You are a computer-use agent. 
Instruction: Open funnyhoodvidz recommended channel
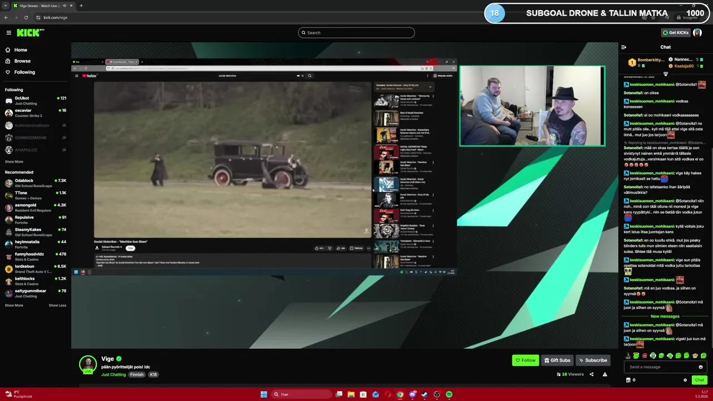(36, 257)
